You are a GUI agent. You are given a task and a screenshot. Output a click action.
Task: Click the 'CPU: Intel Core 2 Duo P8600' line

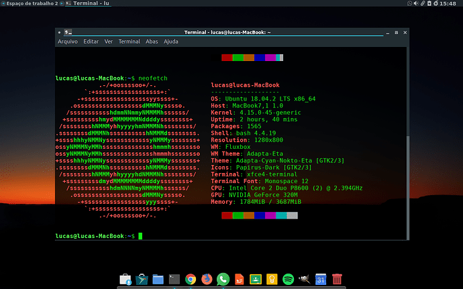point(287,188)
